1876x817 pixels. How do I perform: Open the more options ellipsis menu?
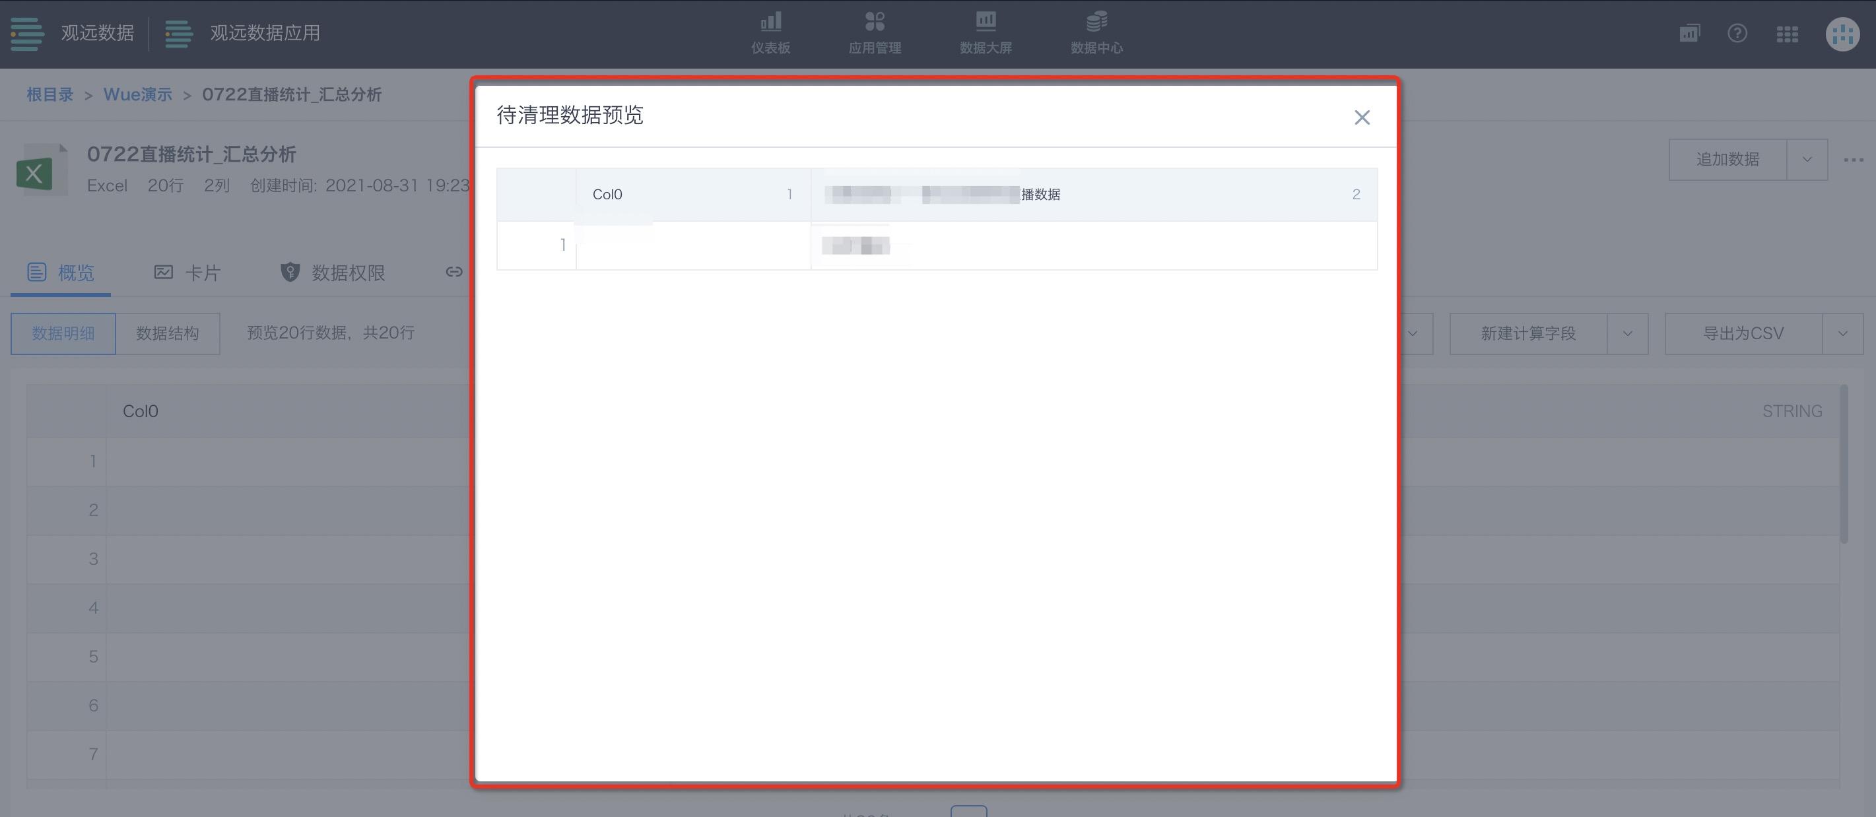pos(1853,160)
